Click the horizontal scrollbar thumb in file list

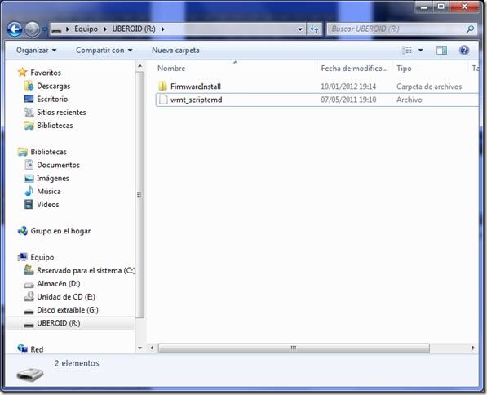294,348
